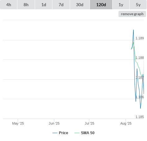This screenshot has height=141, width=147.
Task: Switch chart to 1y range
Action: (121, 5)
